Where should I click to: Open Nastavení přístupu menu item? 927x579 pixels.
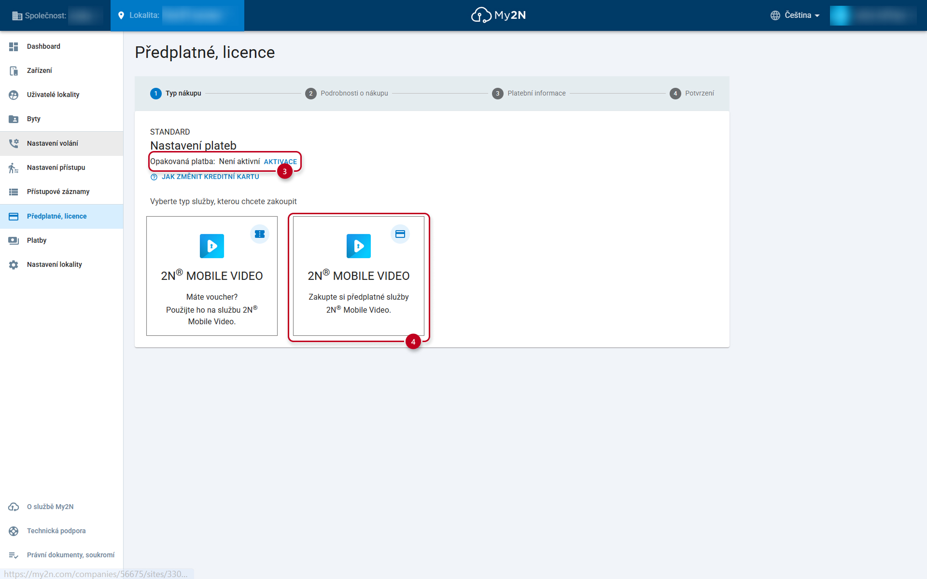62,167
